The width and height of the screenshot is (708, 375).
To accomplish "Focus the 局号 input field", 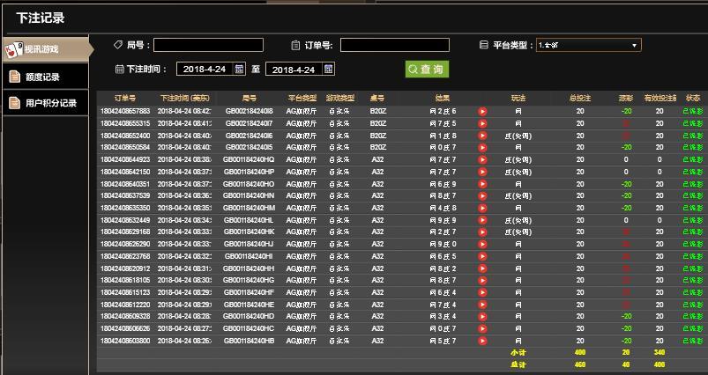I will point(208,45).
